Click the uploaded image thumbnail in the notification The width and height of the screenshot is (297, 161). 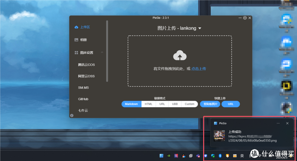click(219, 135)
